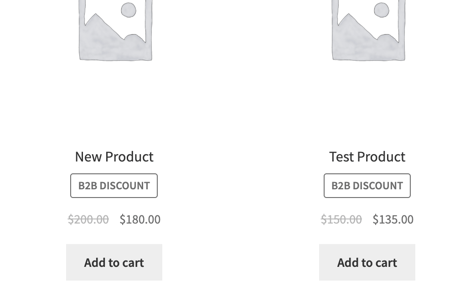Image resolution: width=465 pixels, height=302 pixels.
Task: Select the $180.00 discounted price
Action: [140, 219]
